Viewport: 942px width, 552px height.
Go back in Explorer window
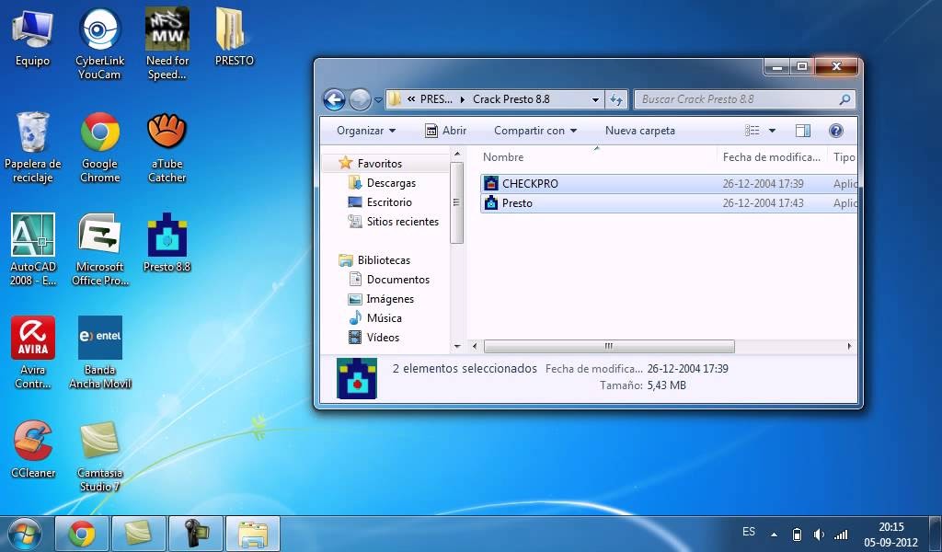[x=334, y=99]
